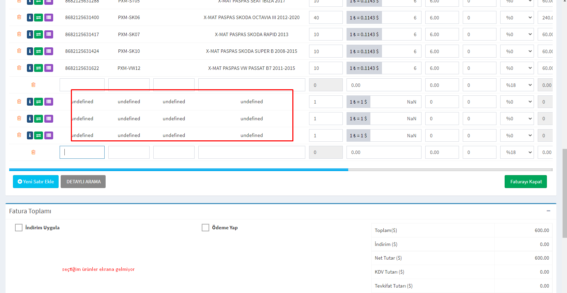Screen dimensions: 567x293
Task: Delete the last empty input row
Action: coord(33,152)
